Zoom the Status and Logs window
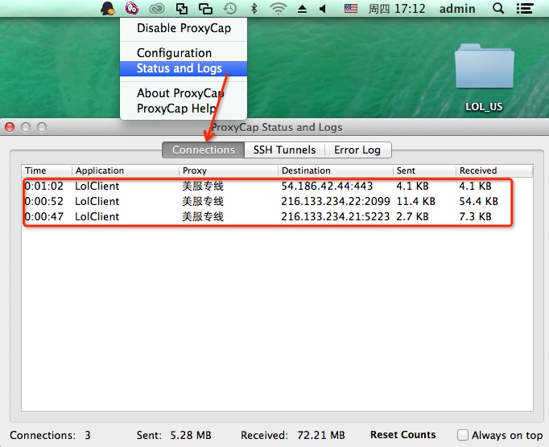This screenshot has height=447, width=549. [42, 127]
